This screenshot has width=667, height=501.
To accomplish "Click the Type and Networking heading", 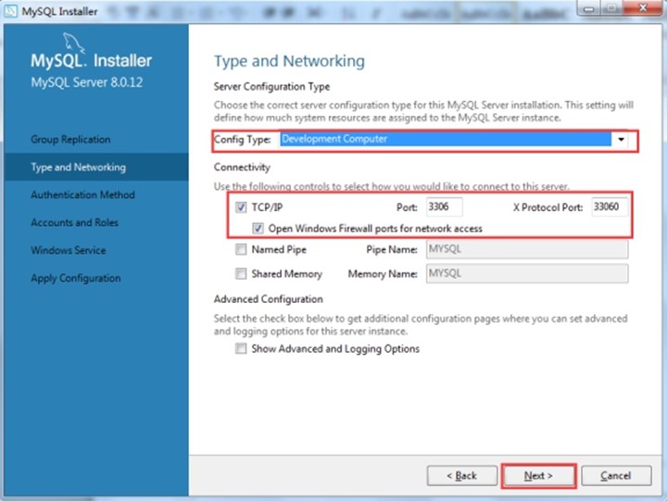I will (289, 61).
